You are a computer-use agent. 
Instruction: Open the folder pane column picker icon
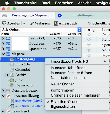pyautogui.click(x=80, y=34)
